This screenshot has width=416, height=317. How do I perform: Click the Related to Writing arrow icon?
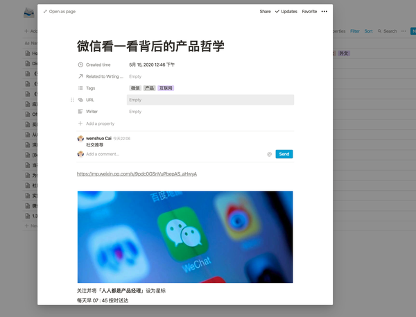(80, 76)
